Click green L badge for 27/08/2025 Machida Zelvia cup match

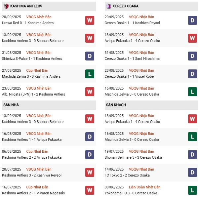coord(90,74)
